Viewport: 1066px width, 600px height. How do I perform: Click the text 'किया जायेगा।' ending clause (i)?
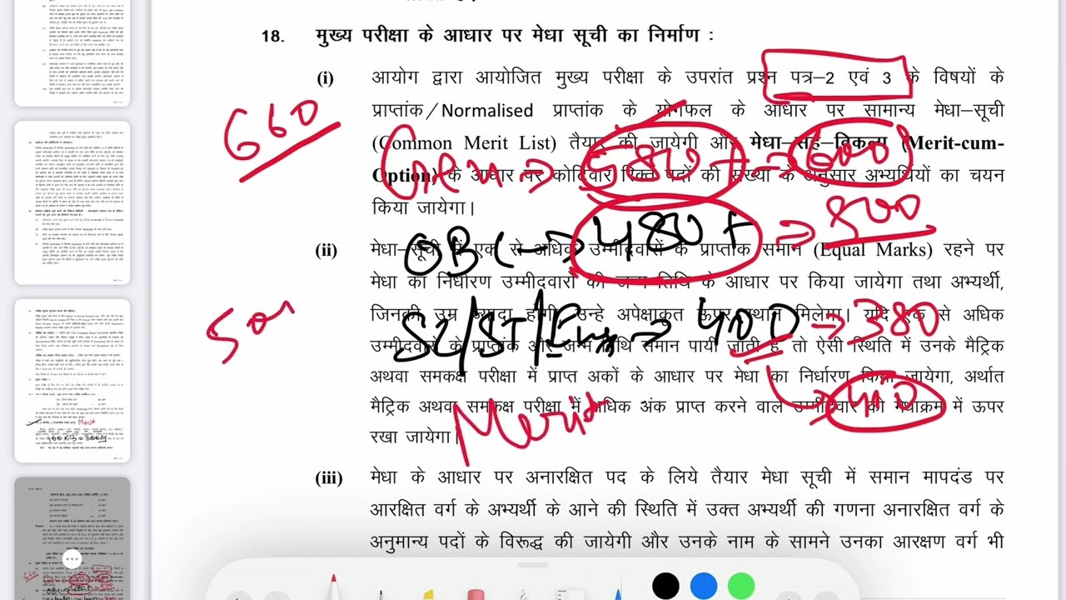422,207
